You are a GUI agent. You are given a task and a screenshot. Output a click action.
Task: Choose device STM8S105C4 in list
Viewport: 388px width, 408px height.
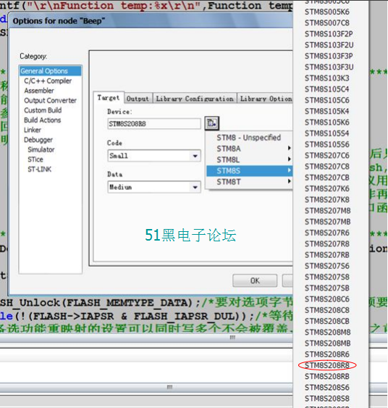pos(327,89)
